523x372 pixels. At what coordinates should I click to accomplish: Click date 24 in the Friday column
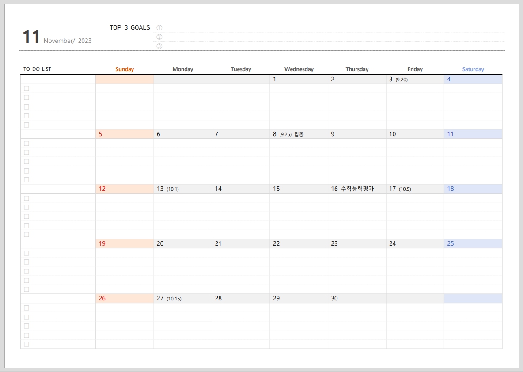415,243
